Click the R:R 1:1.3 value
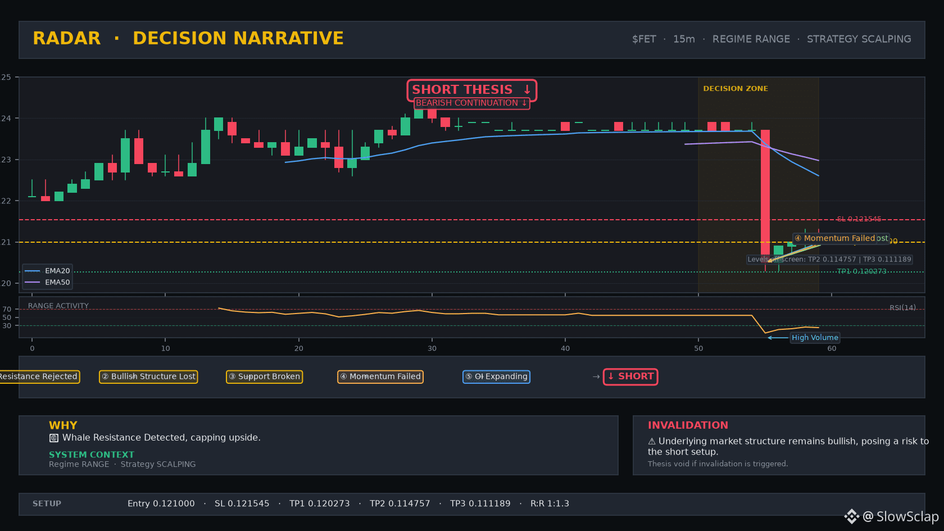Screen dimensions: 944x531 point(550,504)
